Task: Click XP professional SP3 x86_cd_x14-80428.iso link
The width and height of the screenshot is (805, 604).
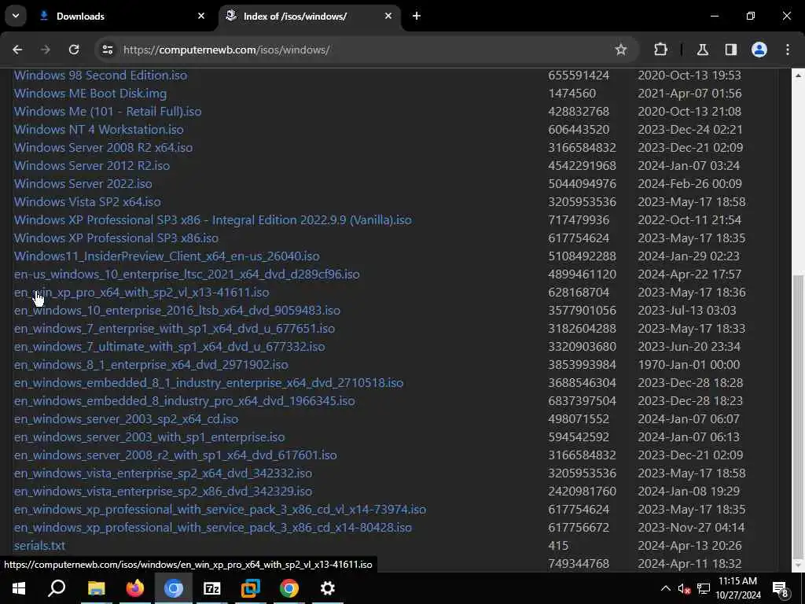Action: click(x=213, y=528)
